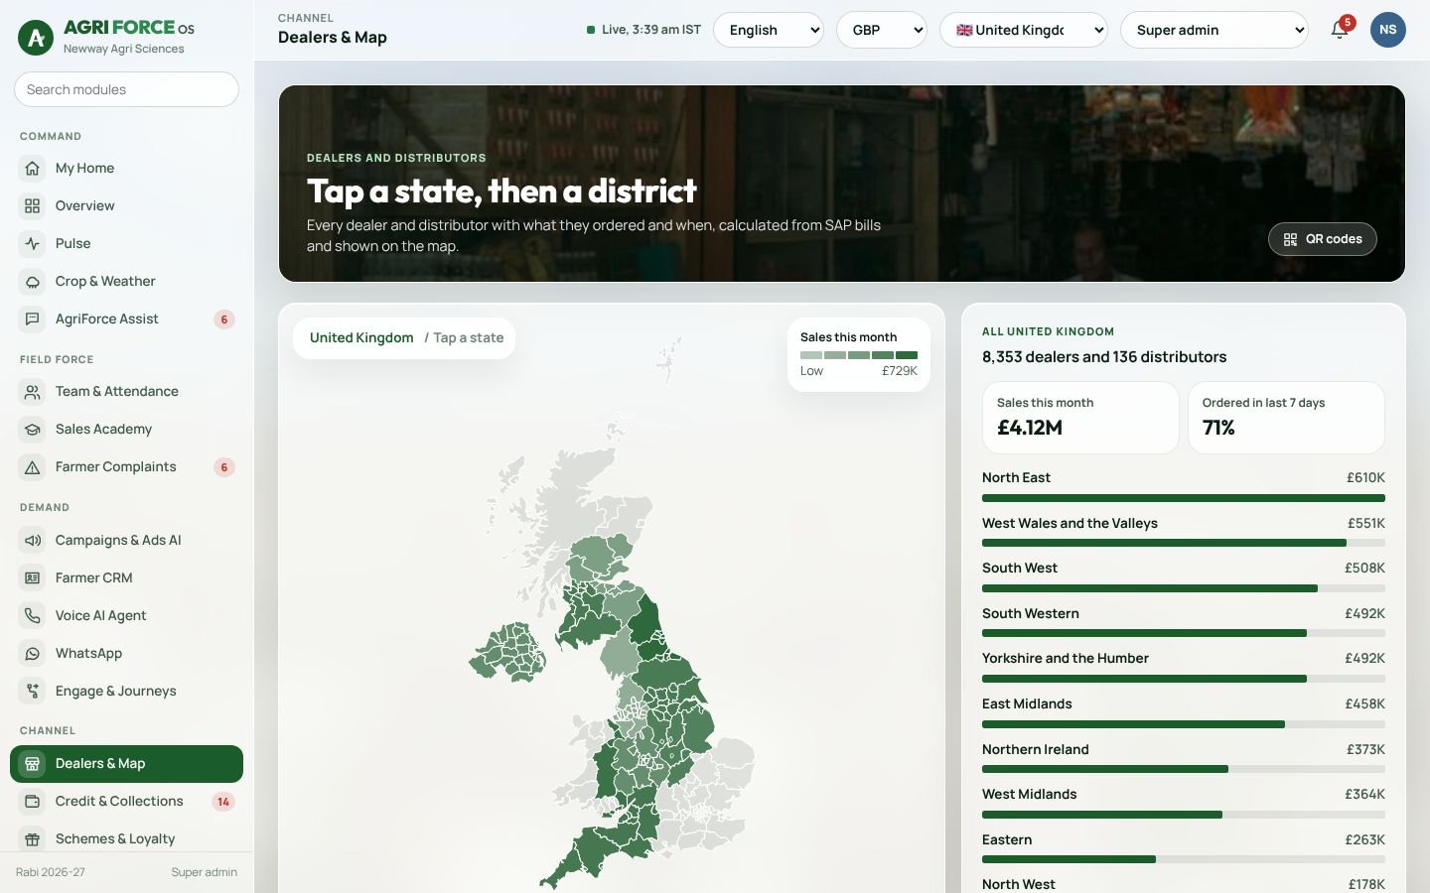Viewport: 1430px width, 893px height.
Task: Open the GBP currency dropdown
Action: [x=882, y=30]
